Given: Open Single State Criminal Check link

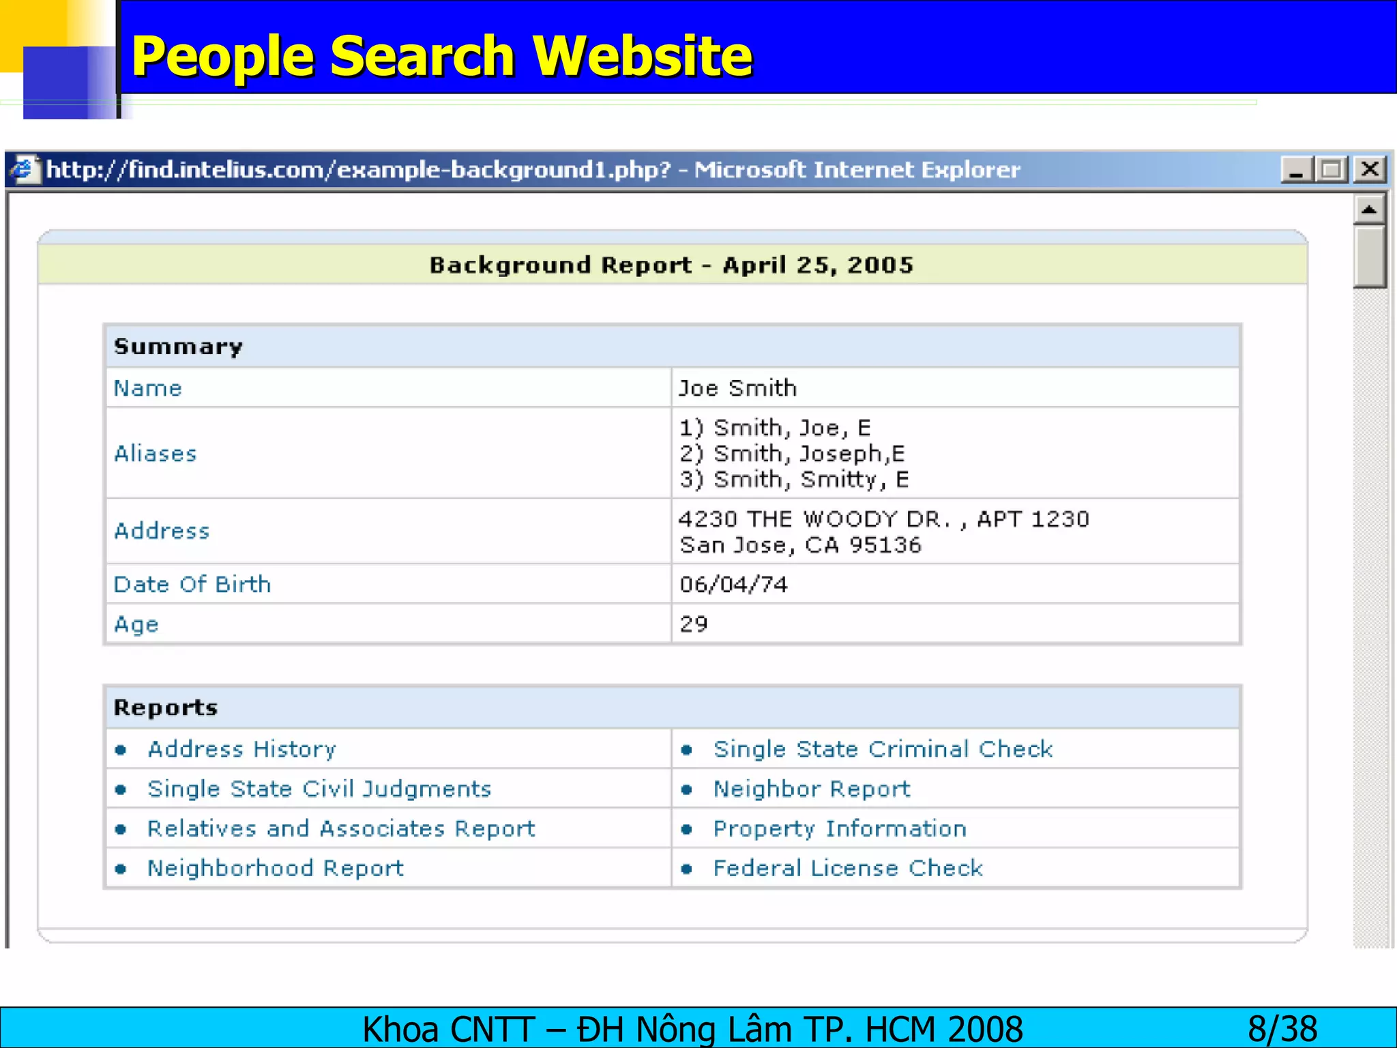Looking at the screenshot, I should click(x=883, y=749).
